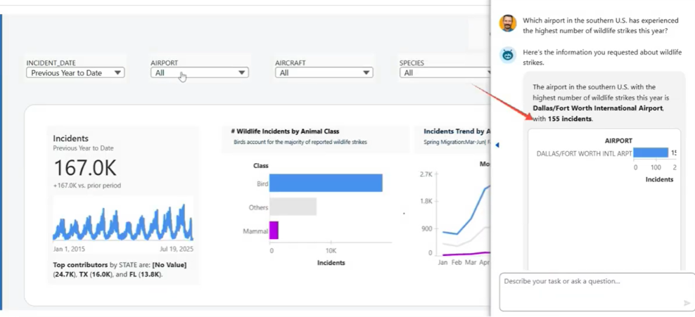The height and width of the screenshot is (317, 695).
Task: Click the user's question about southern airports
Action: 601,26
